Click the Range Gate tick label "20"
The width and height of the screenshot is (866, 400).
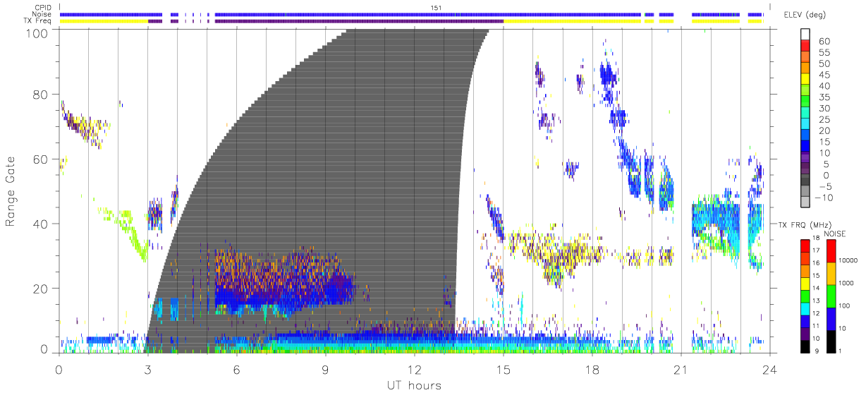(42, 289)
